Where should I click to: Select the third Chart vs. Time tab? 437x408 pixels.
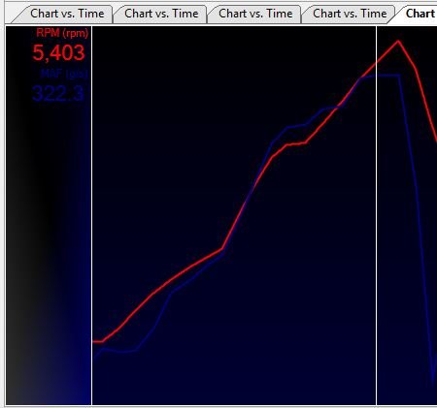255,15
